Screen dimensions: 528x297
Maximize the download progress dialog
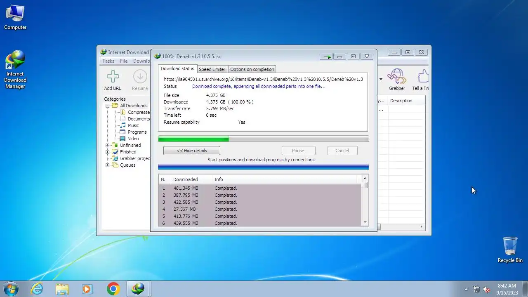(353, 57)
